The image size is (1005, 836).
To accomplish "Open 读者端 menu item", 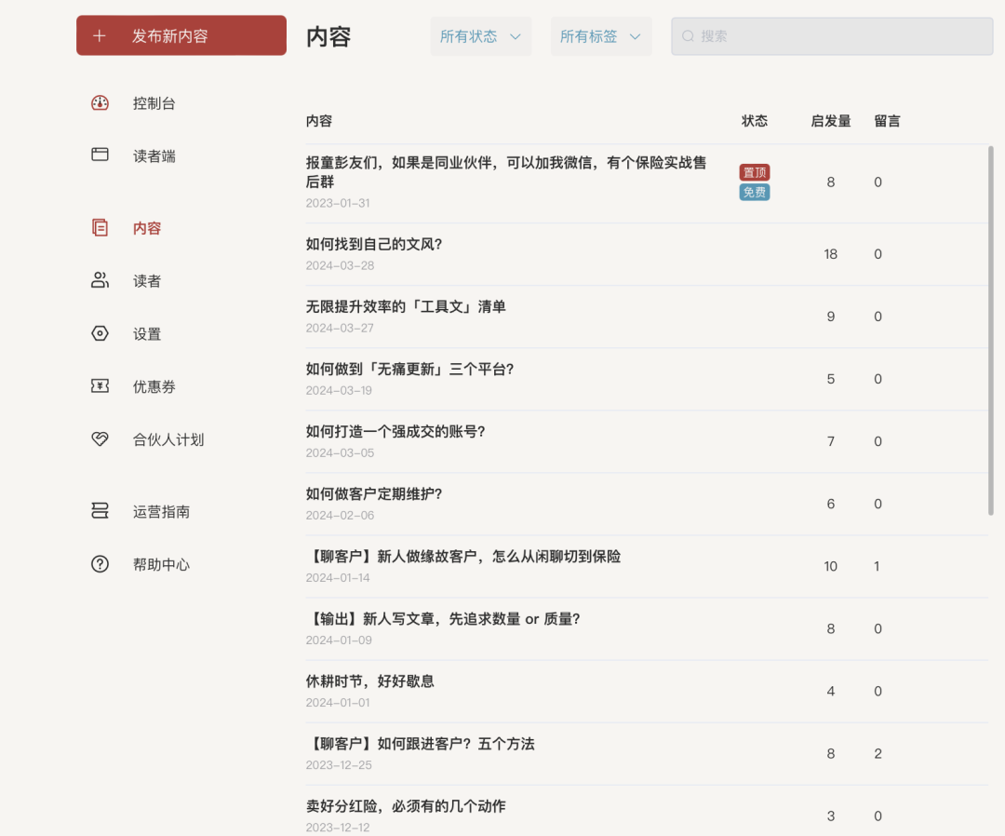I will click(x=154, y=155).
